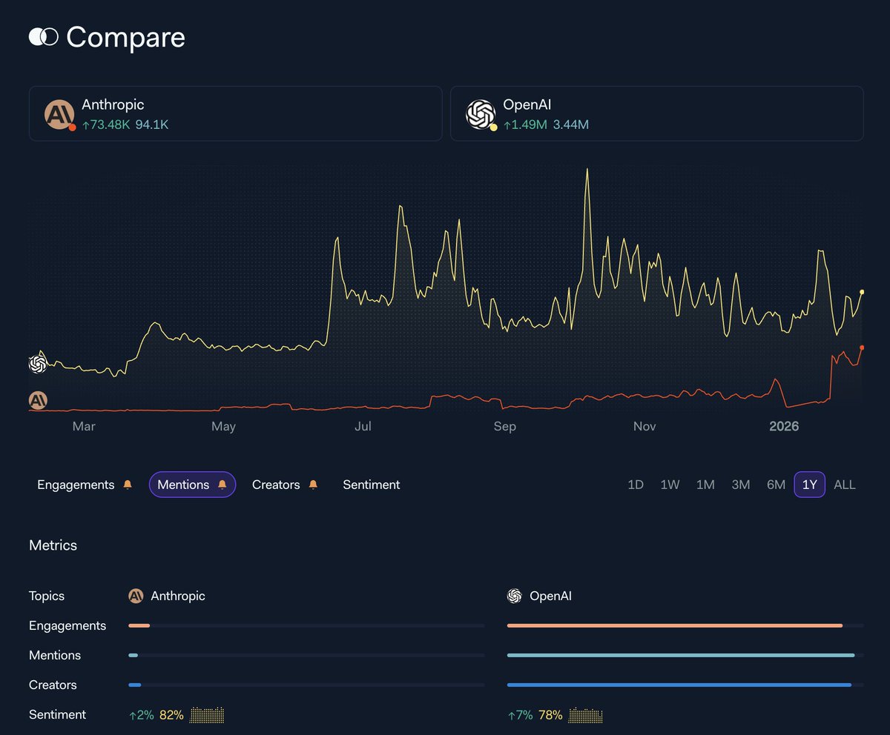
Task: Click the alert bell next to Engagements
Action: [x=127, y=485]
